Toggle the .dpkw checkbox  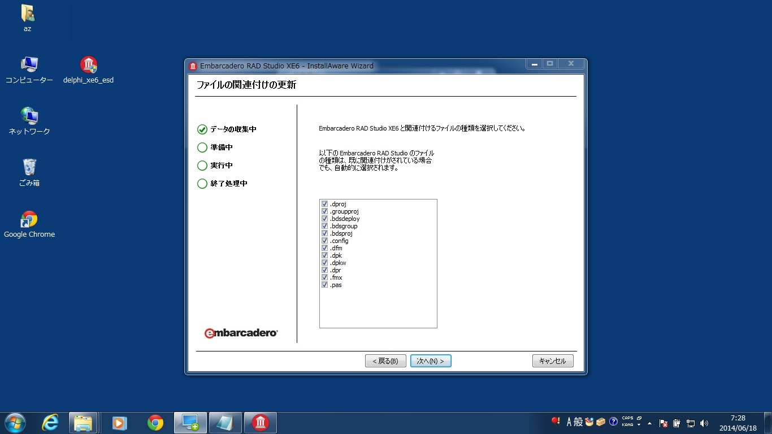point(325,263)
